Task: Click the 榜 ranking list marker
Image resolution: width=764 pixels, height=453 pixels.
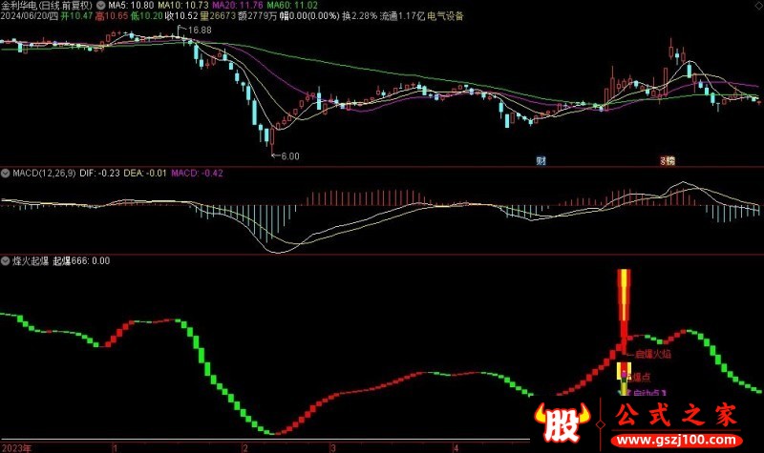Action: point(670,160)
